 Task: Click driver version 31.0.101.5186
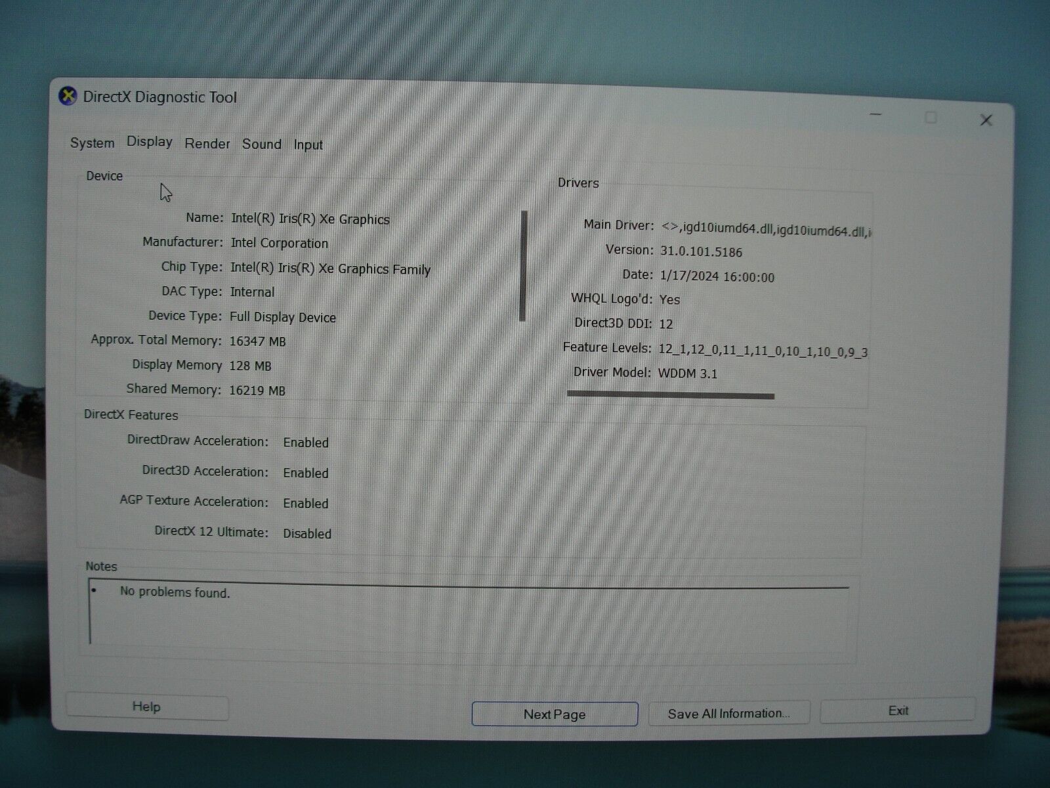click(x=702, y=252)
